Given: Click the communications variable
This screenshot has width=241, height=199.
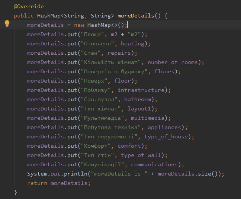Looking at the screenshot, I should pos(154,164).
